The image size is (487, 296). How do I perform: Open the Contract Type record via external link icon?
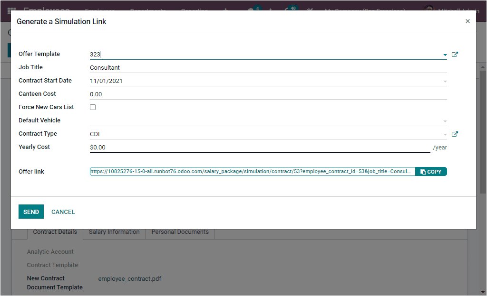[x=455, y=134]
